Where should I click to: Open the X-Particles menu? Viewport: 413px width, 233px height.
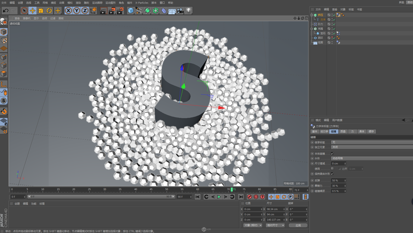point(142,3)
